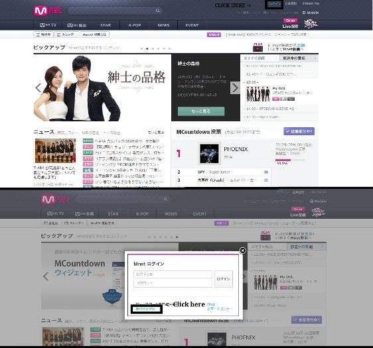Image resolution: width=373 pixels, height=348 pixels.
Task: Open the M TV menu in top screenshot
Action: (48, 25)
